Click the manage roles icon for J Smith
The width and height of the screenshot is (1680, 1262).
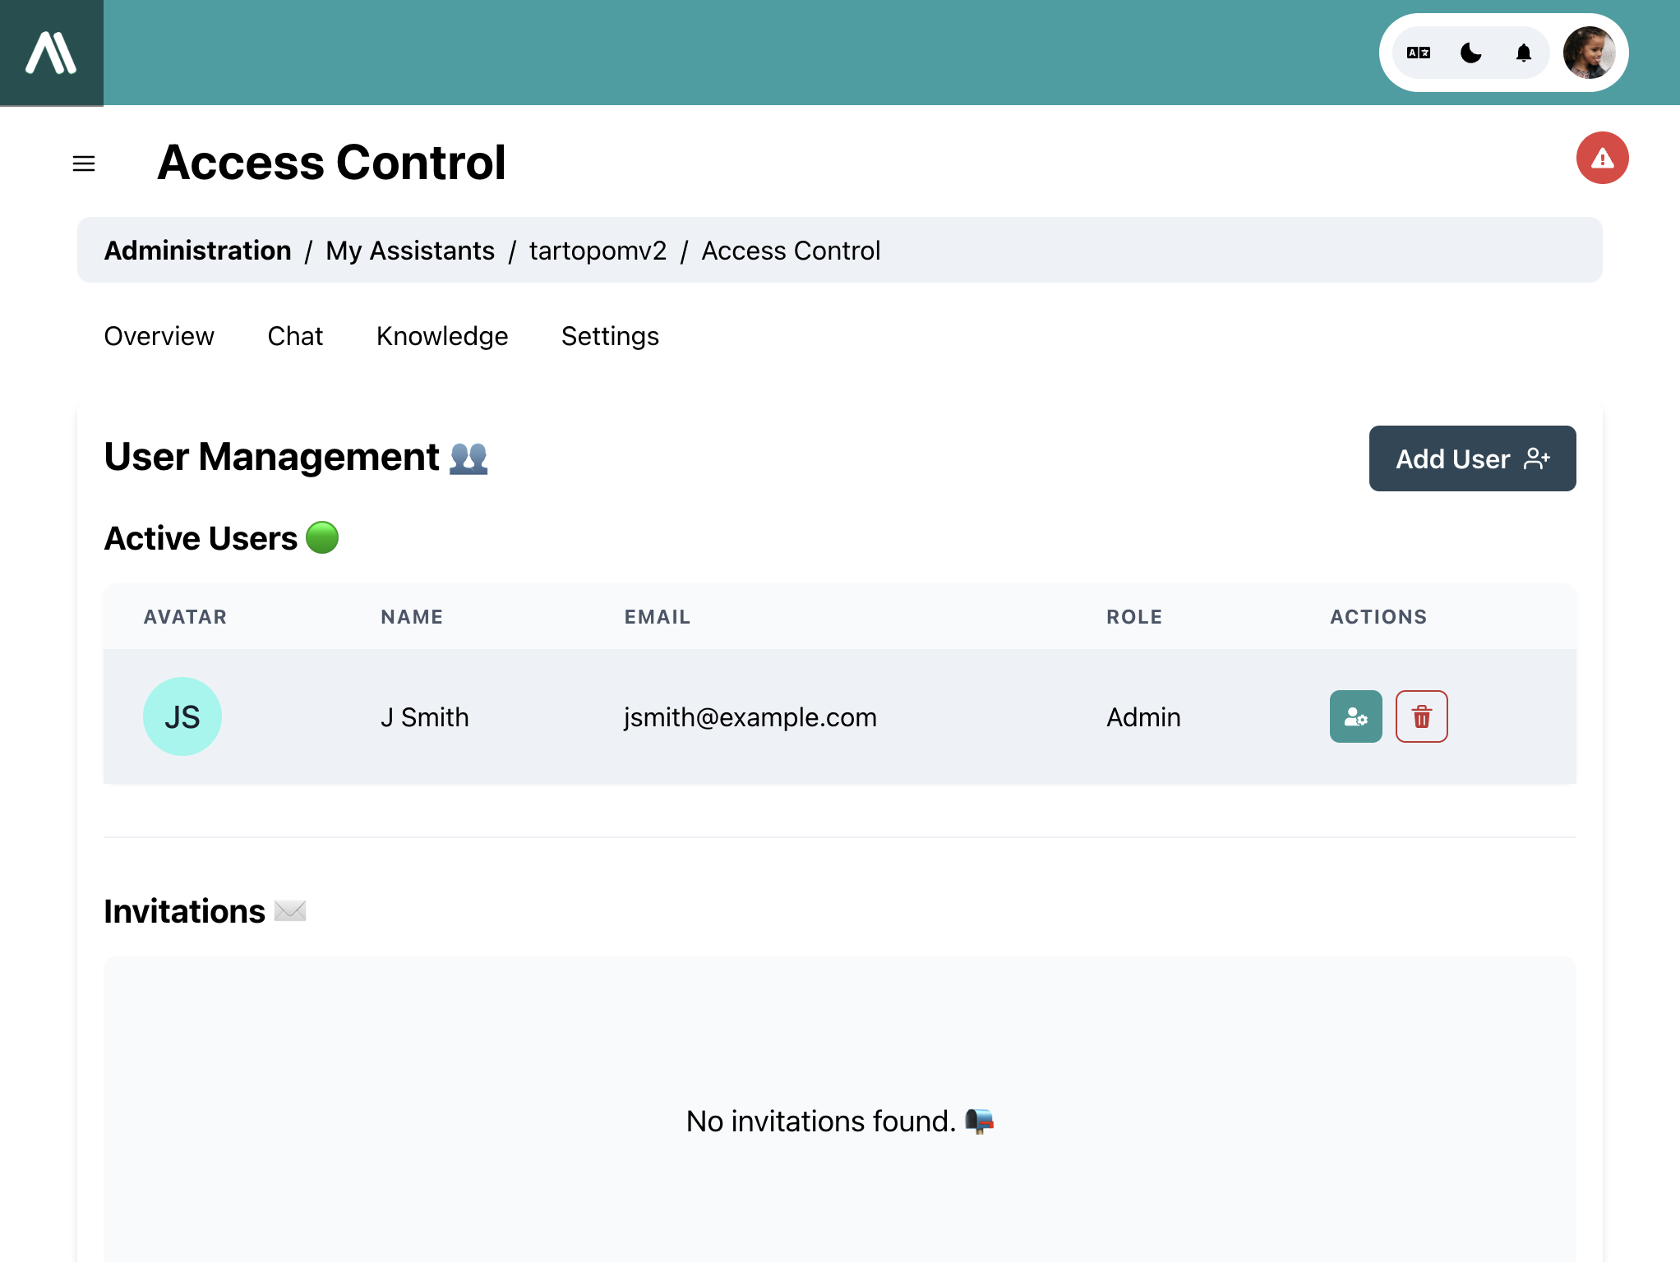[x=1356, y=716]
